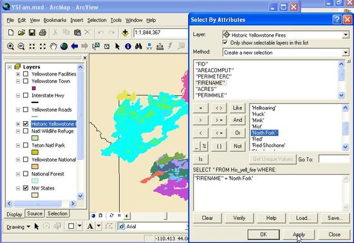This screenshot has width=354, height=243.
Task: Click the Go To XY icon
Action: (x=149, y=46)
